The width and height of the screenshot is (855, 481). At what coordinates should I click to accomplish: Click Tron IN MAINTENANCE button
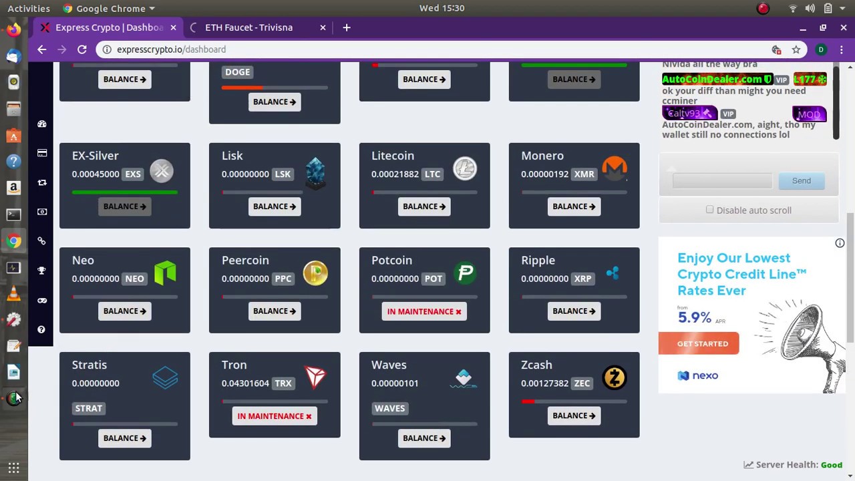tap(275, 416)
